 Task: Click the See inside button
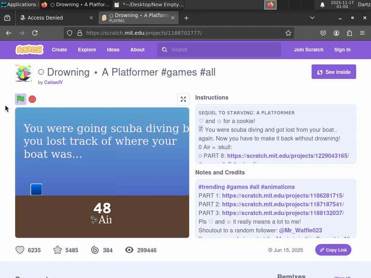[x=334, y=72]
